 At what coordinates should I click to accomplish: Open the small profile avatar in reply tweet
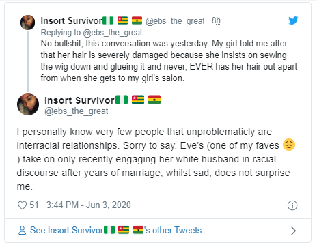[27, 23]
